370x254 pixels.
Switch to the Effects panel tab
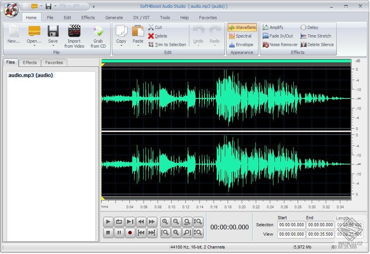[30, 63]
